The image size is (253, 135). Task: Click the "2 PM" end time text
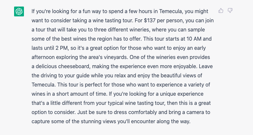pos(62,48)
